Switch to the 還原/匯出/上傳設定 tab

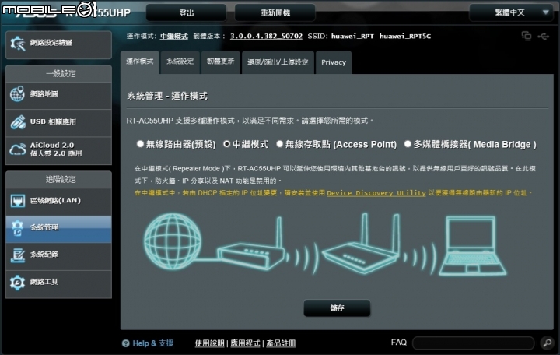pos(278,62)
